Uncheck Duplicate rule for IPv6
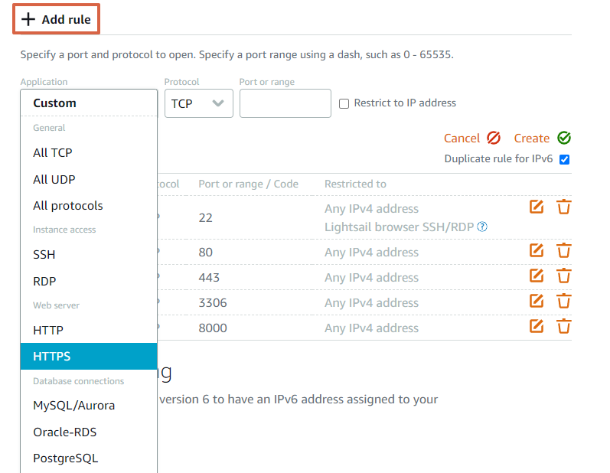The width and height of the screenshot is (610, 473). click(565, 159)
